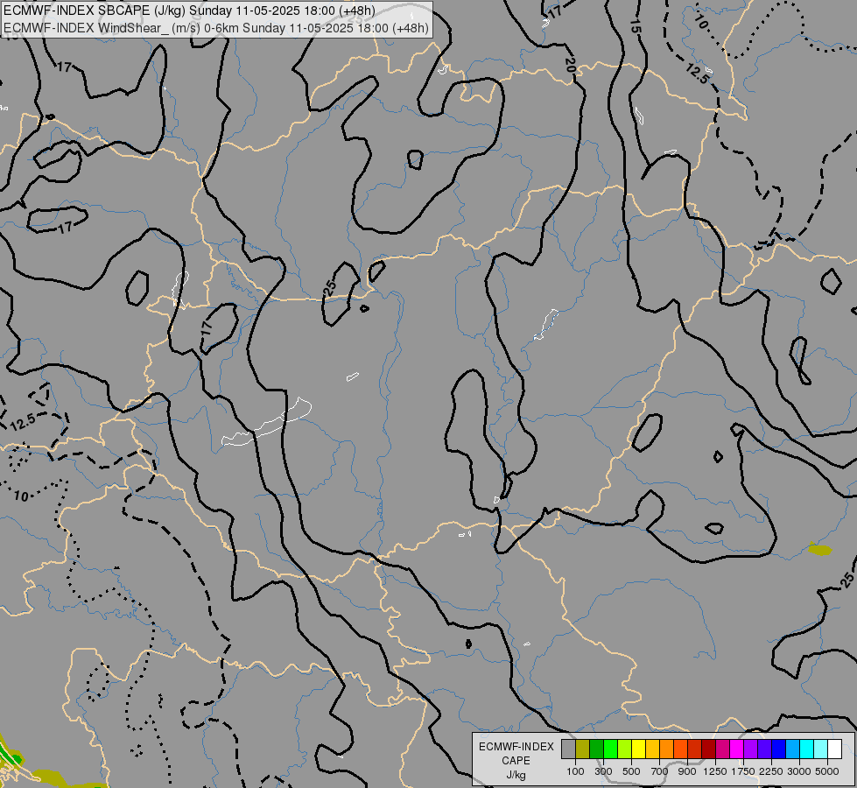The image size is (857, 788).
Task: Click the ECMWF-INDEX label in legend box
Action: 516,747
